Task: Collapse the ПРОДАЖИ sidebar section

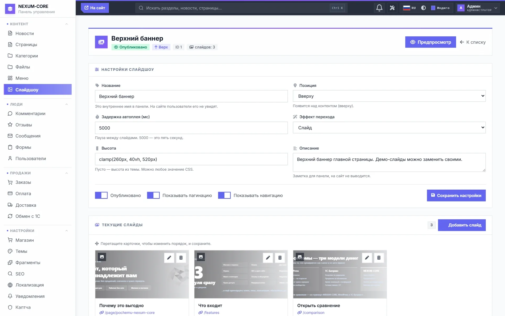Action: pyautogui.click(x=67, y=173)
